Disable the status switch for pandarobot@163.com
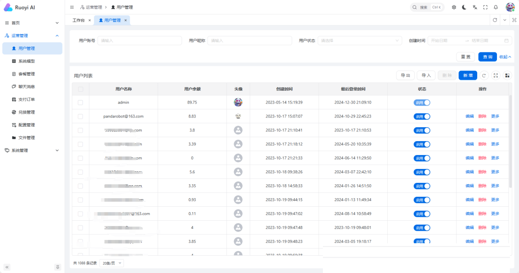Image resolution: width=519 pixels, height=273 pixels. click(x=421, y=116)
